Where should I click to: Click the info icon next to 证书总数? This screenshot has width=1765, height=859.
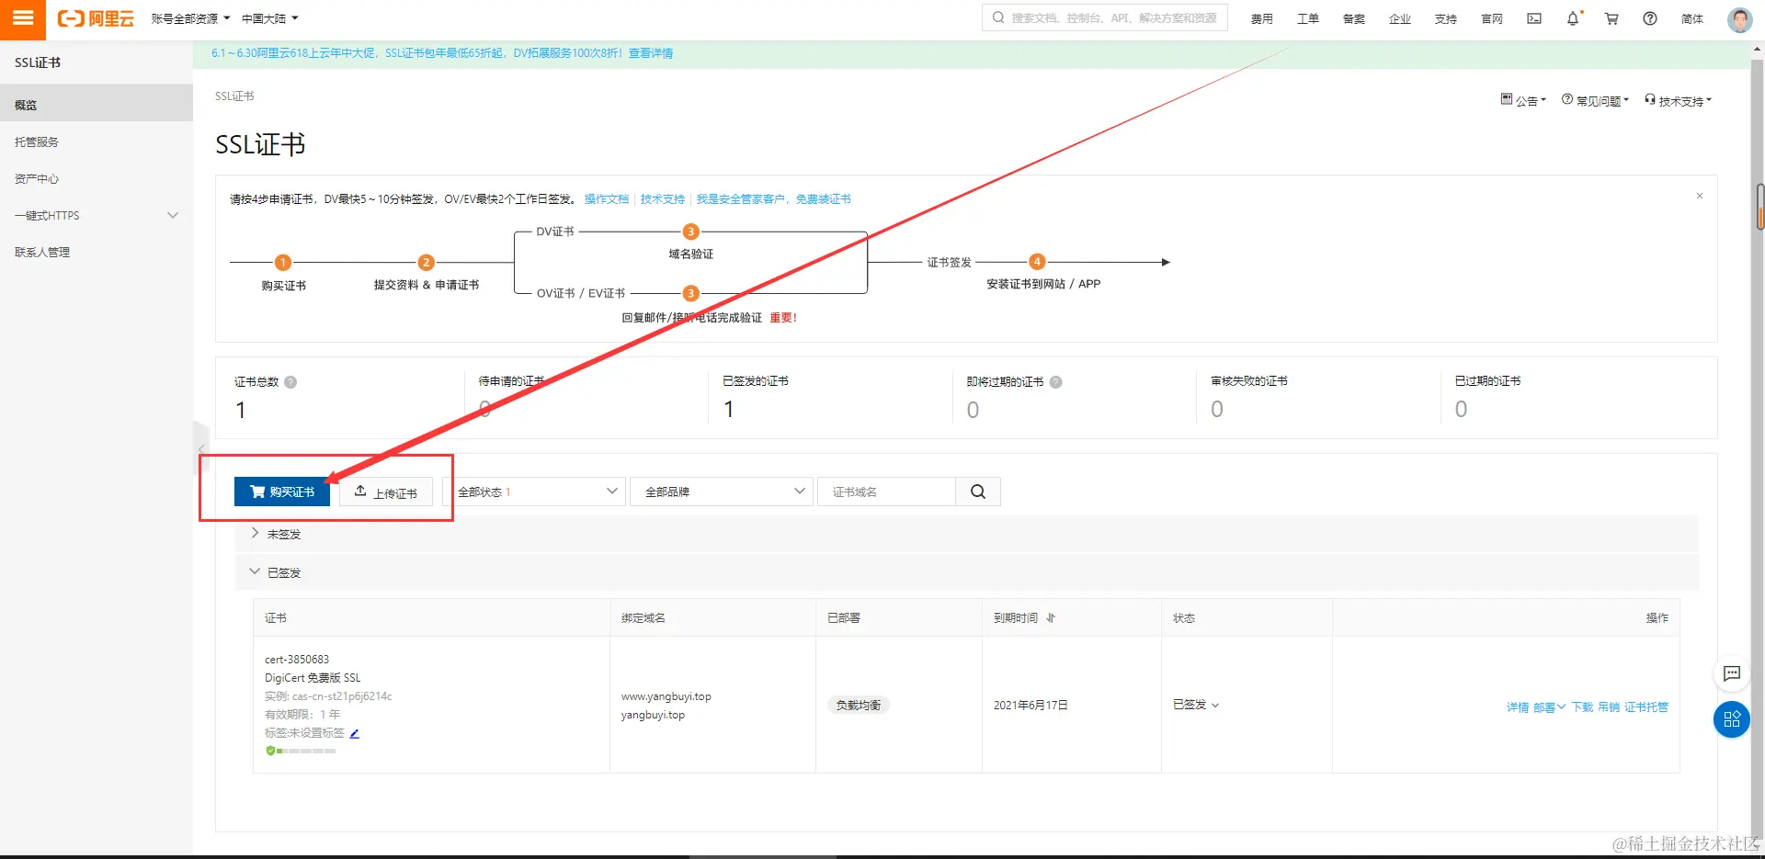290,382
